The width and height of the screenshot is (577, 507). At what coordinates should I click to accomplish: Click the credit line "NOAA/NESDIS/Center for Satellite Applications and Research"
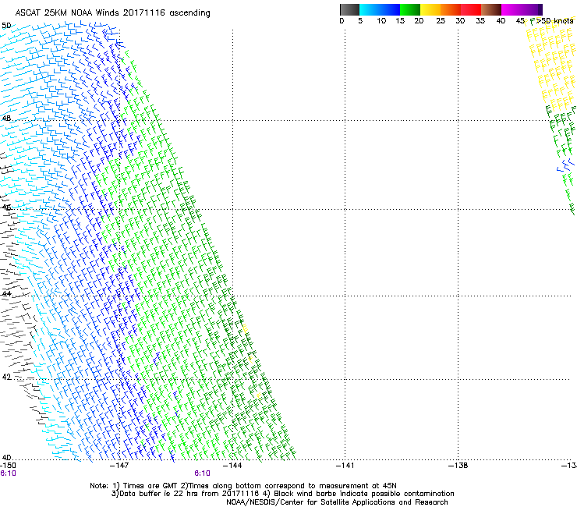point(337,502)
